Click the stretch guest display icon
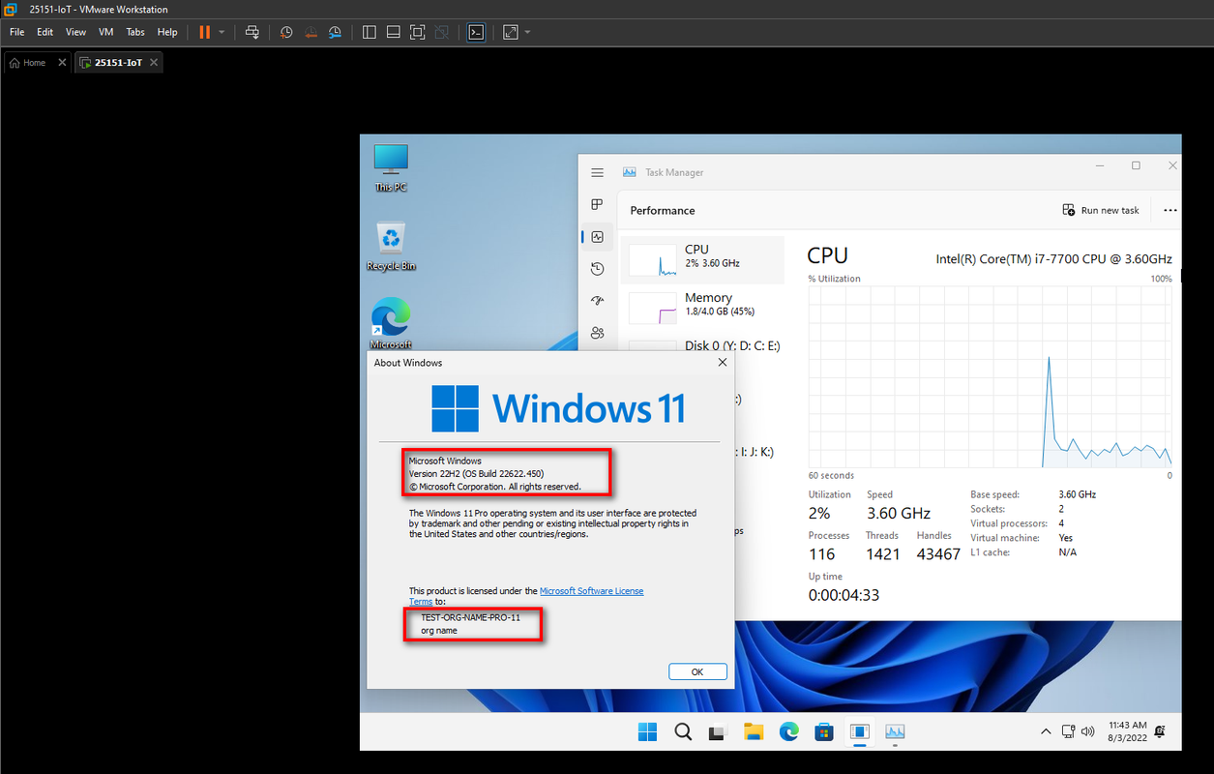Viewport: 1214px width, 774px height. pyautogui.click(x=511, y=32)
